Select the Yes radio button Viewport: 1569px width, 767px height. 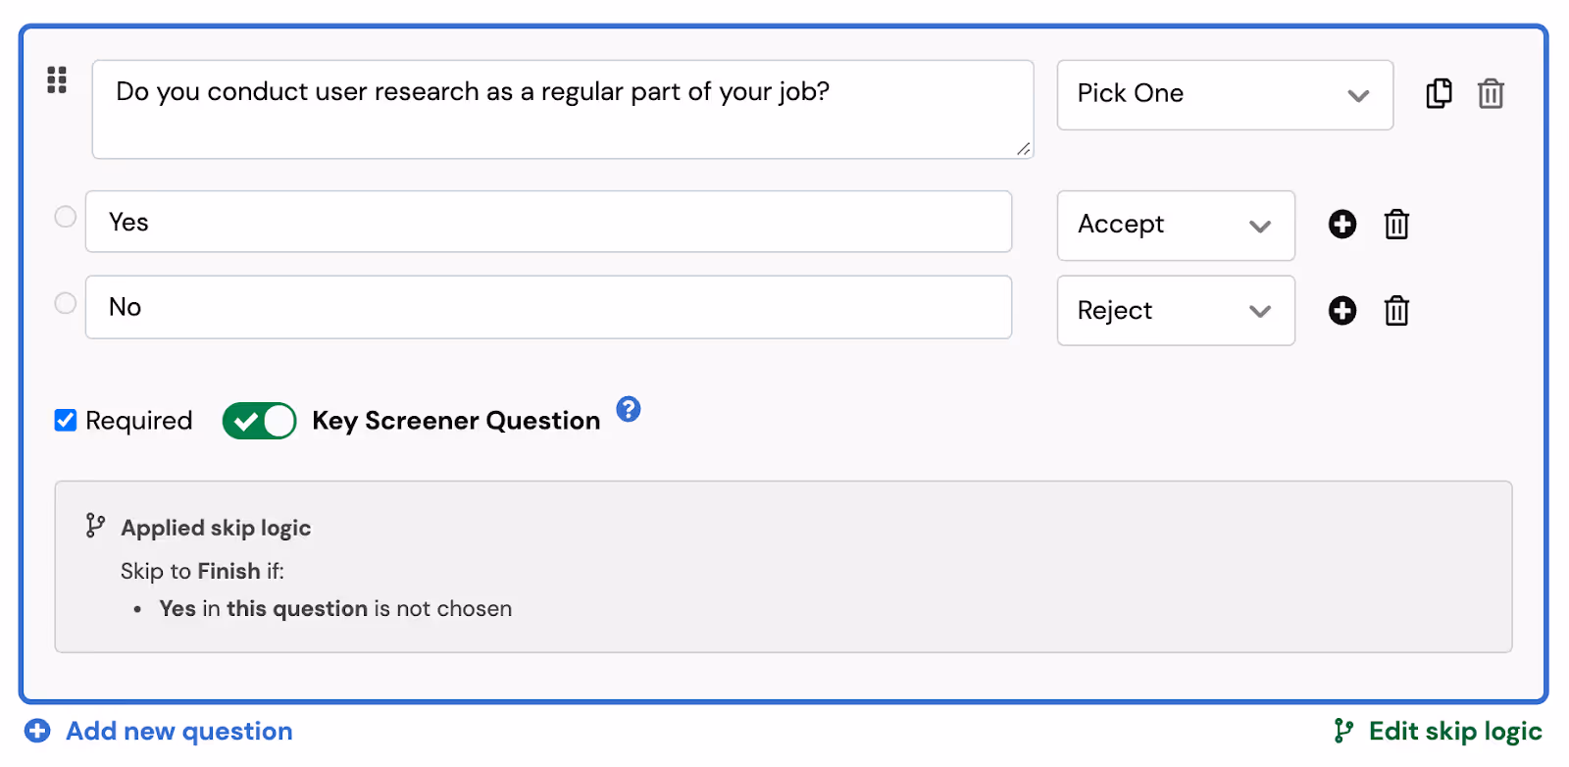tap(64, 217)
